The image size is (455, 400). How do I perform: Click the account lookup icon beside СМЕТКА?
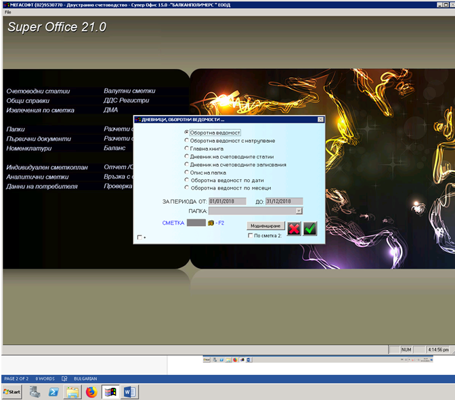[x=211, y=223]
